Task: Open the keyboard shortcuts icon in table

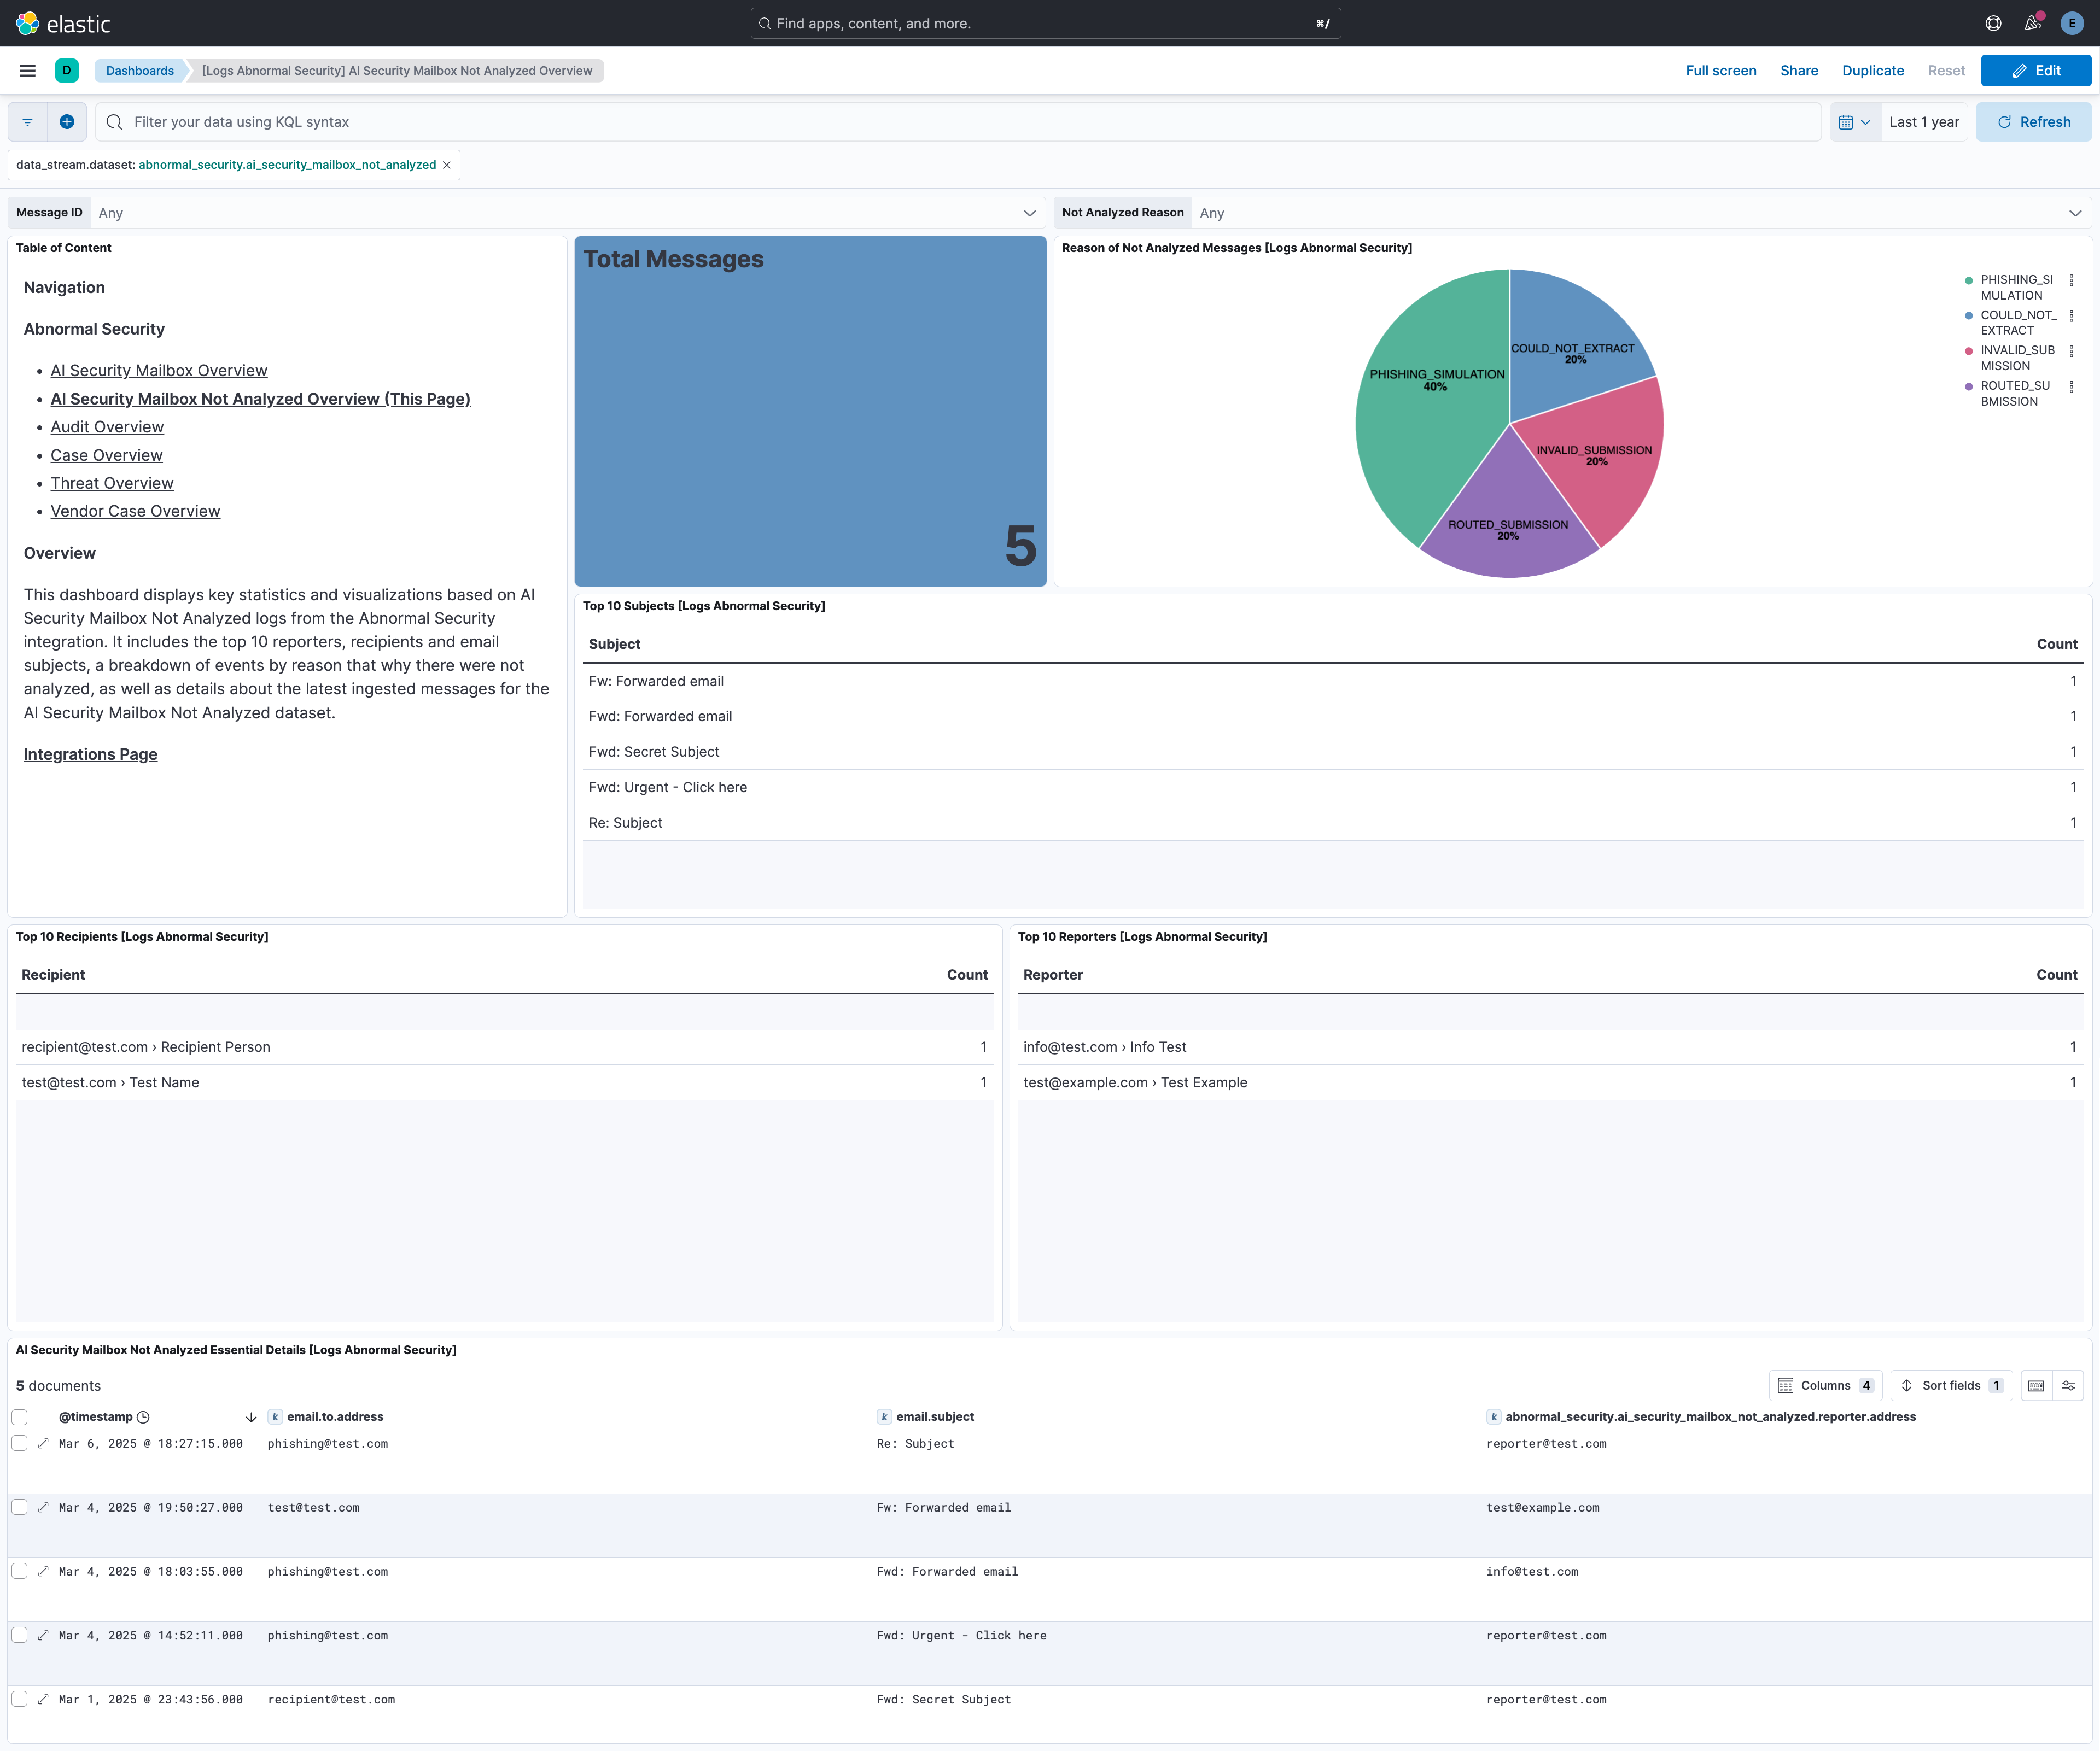Action: pos(2036,1385)
